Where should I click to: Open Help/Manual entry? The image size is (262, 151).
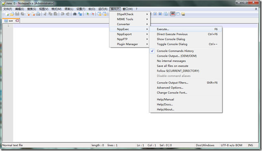(x=186, y=99)
